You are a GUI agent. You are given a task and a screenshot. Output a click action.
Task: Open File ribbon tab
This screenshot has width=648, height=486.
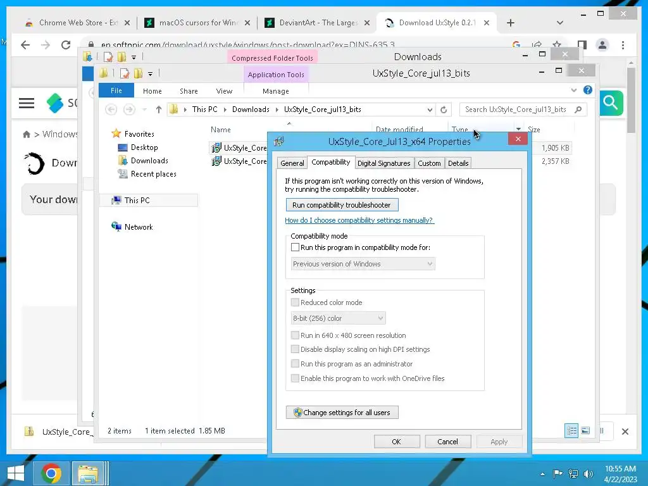coord(116,90)
